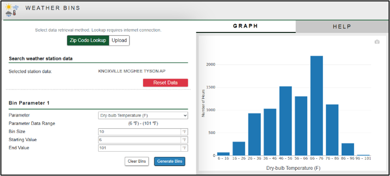
Task: Click the 1500 y-axis tick label
Action: [211, 88]
